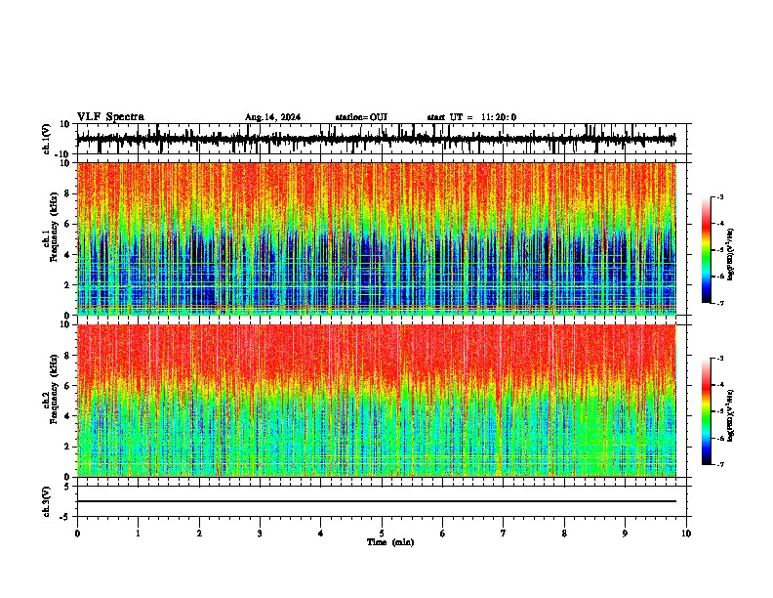This screenshot has width=773, height=598.
Task: Click the log(PSD) label beside ch.2 colorbar
Action: coord(731,415)
